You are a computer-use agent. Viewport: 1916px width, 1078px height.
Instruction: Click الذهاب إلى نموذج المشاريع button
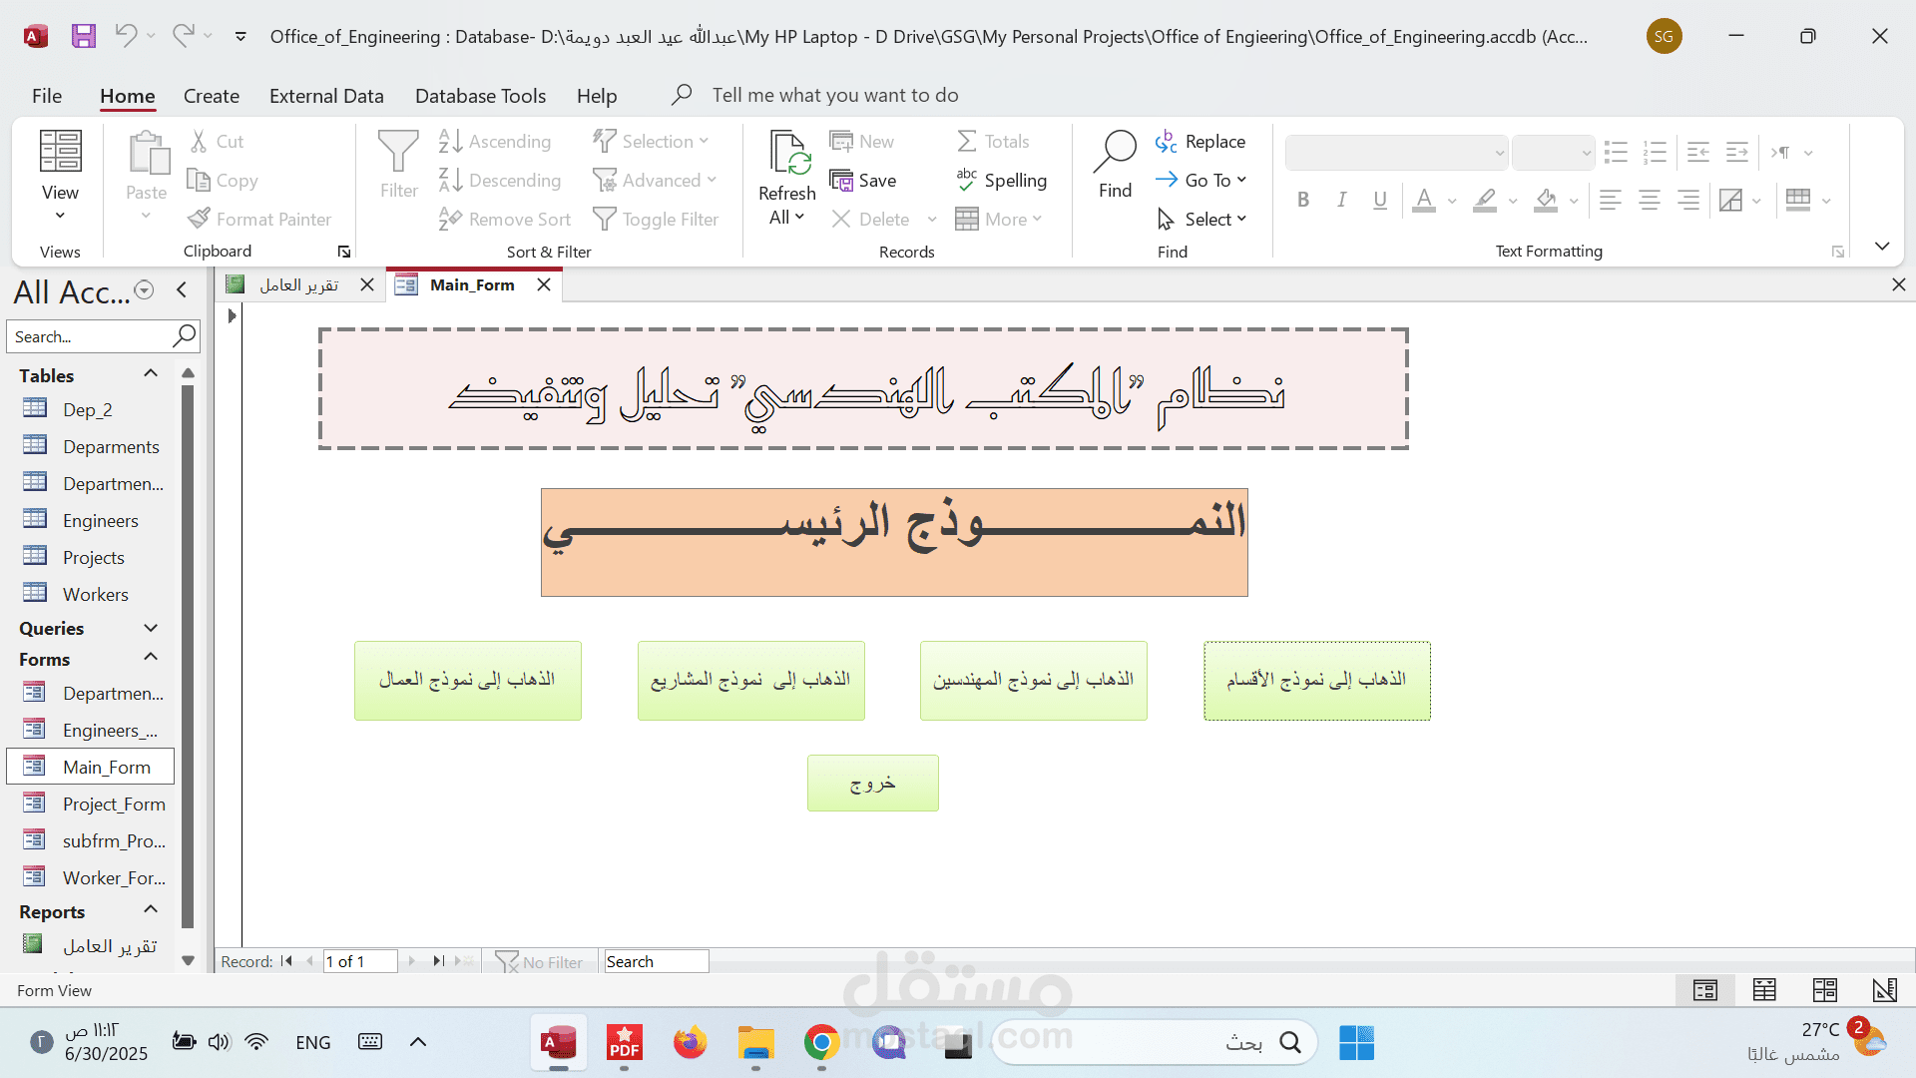pos(751,681)
